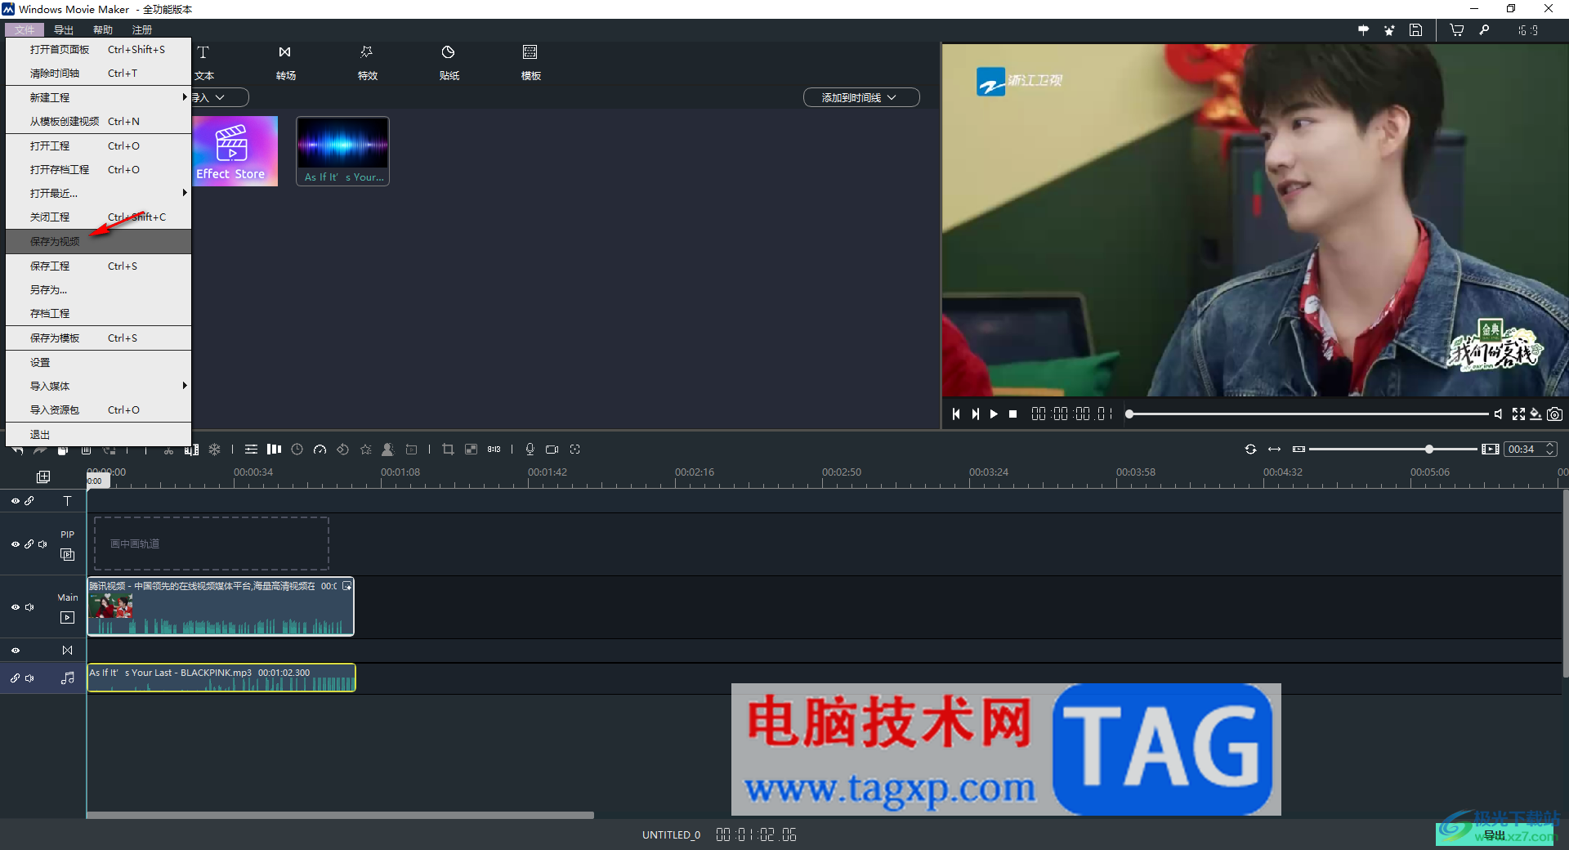Click the save disk icon in top bar
Image resolution: width=1569 pixels, height=850 pixels.
1416,30
